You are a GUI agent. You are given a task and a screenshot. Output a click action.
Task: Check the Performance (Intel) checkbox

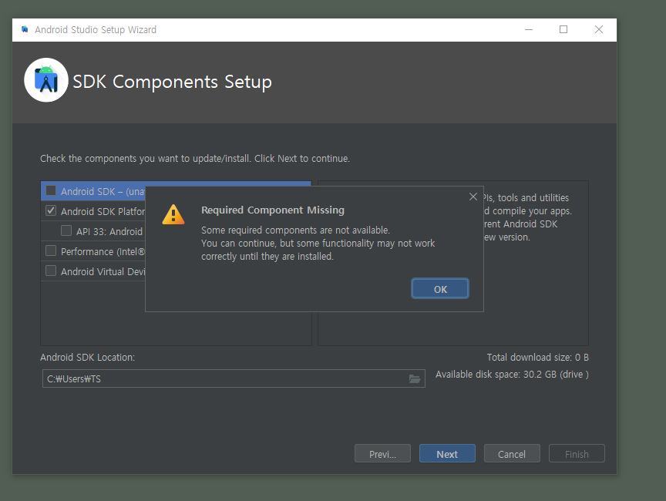[x=51, y=250]
